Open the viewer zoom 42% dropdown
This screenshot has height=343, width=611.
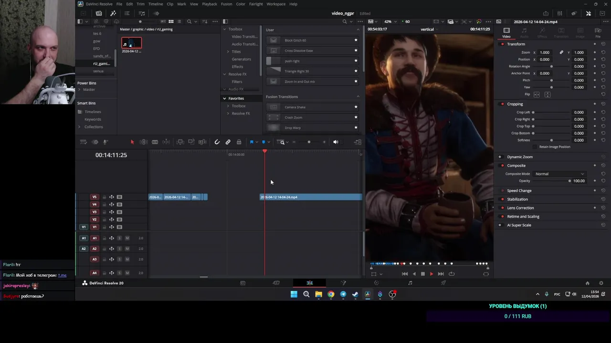click(390, 21)
